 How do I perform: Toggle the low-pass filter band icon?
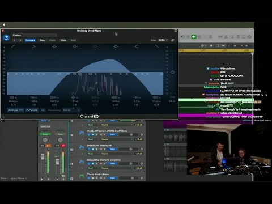tap(156, 46)
